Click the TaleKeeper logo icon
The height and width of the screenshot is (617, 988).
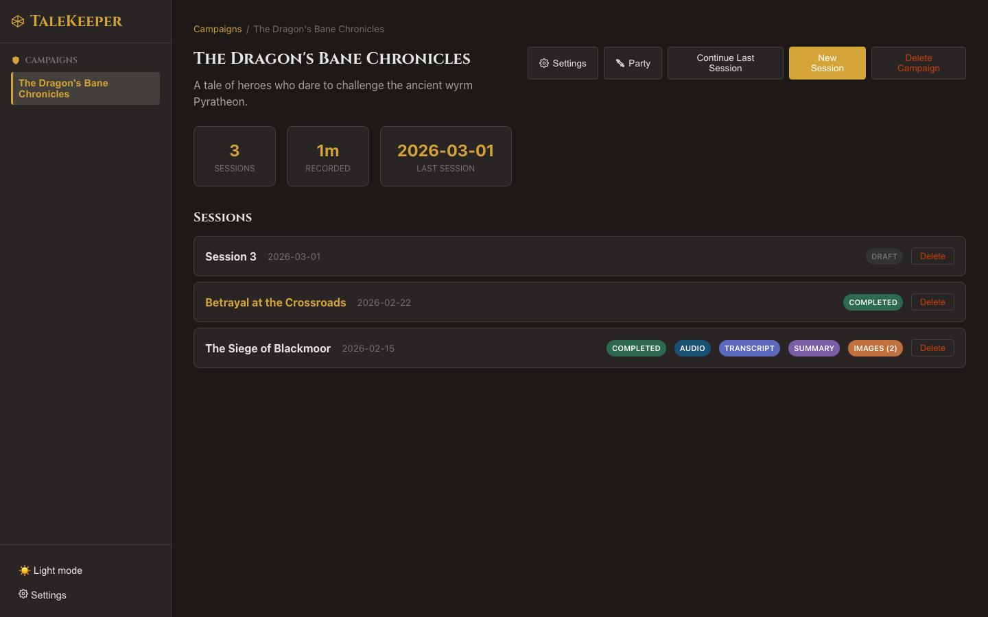coord(17,21)
